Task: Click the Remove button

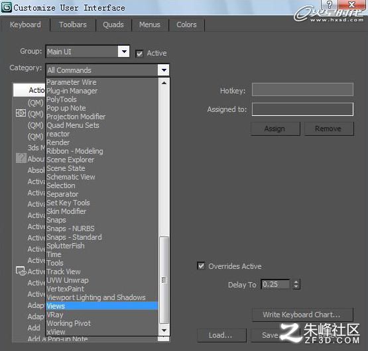Action: click(x=329, y=128)
